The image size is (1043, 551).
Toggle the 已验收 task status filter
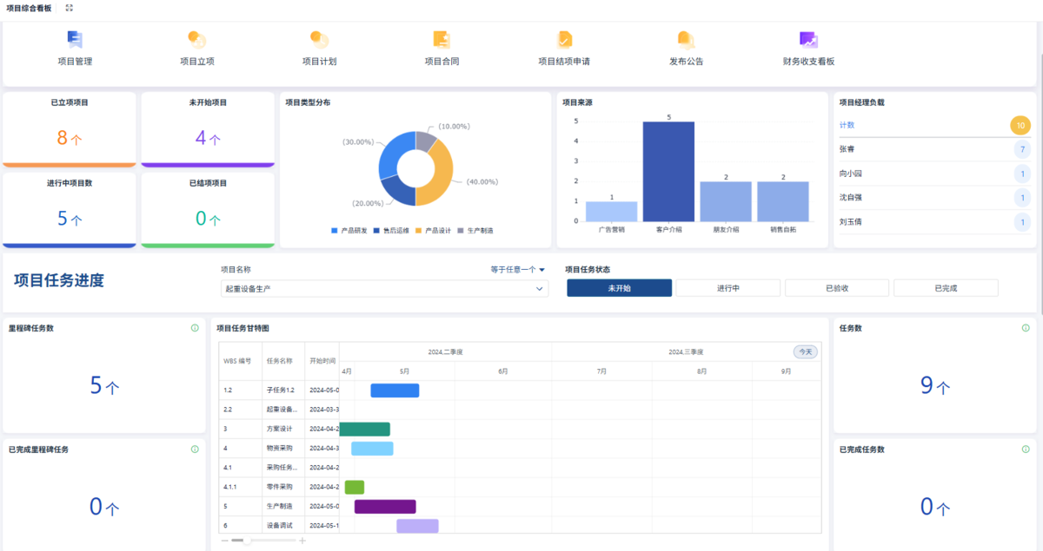coord(837,288)
